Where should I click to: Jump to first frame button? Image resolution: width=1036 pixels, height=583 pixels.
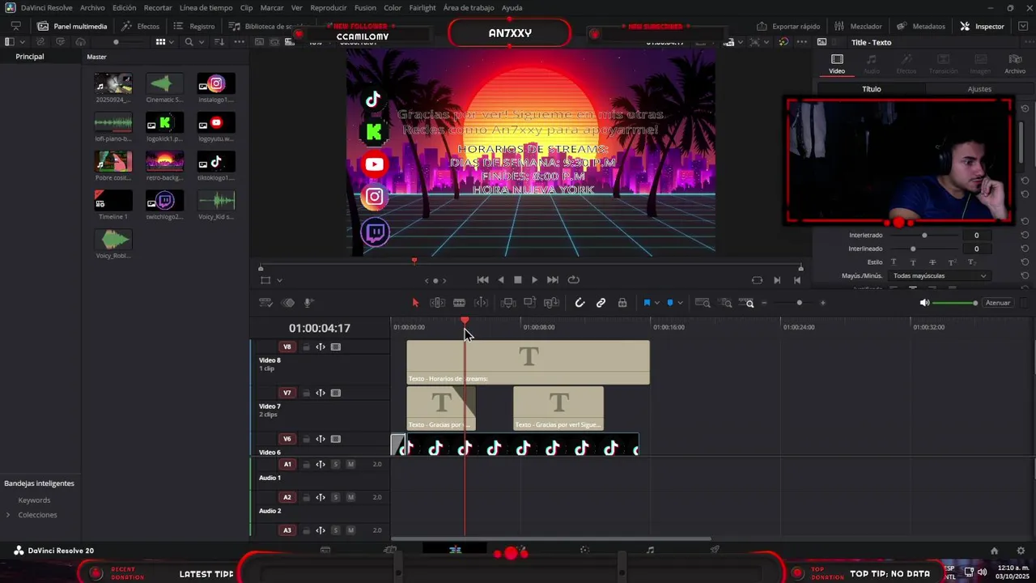point(482,280)
